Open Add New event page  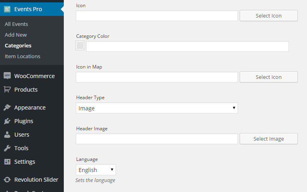click(16, 35)
